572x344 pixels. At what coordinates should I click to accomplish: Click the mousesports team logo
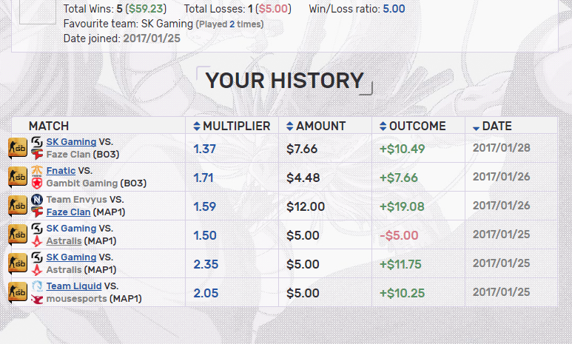(x=37, y=299)
